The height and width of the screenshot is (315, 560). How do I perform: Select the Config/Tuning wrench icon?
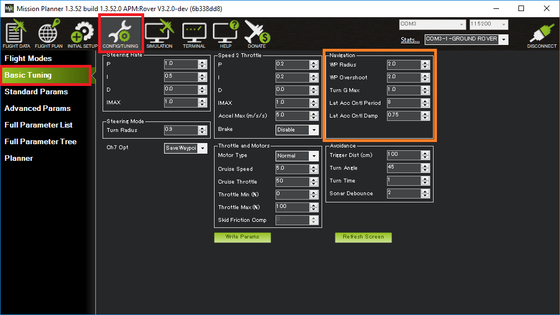pos(120,33)
